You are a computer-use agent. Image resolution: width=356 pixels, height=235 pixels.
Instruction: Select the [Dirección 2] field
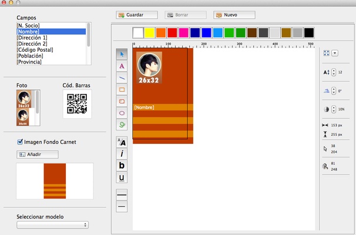pyautogui.click(x=51, y=43)
